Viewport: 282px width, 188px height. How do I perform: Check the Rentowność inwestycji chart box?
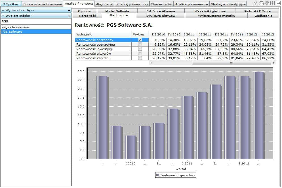pyautogui.click(x=140, y=49)
